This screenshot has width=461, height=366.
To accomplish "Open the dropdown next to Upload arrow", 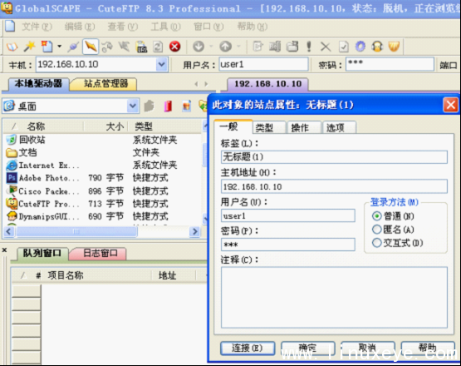I will (238, 47).
